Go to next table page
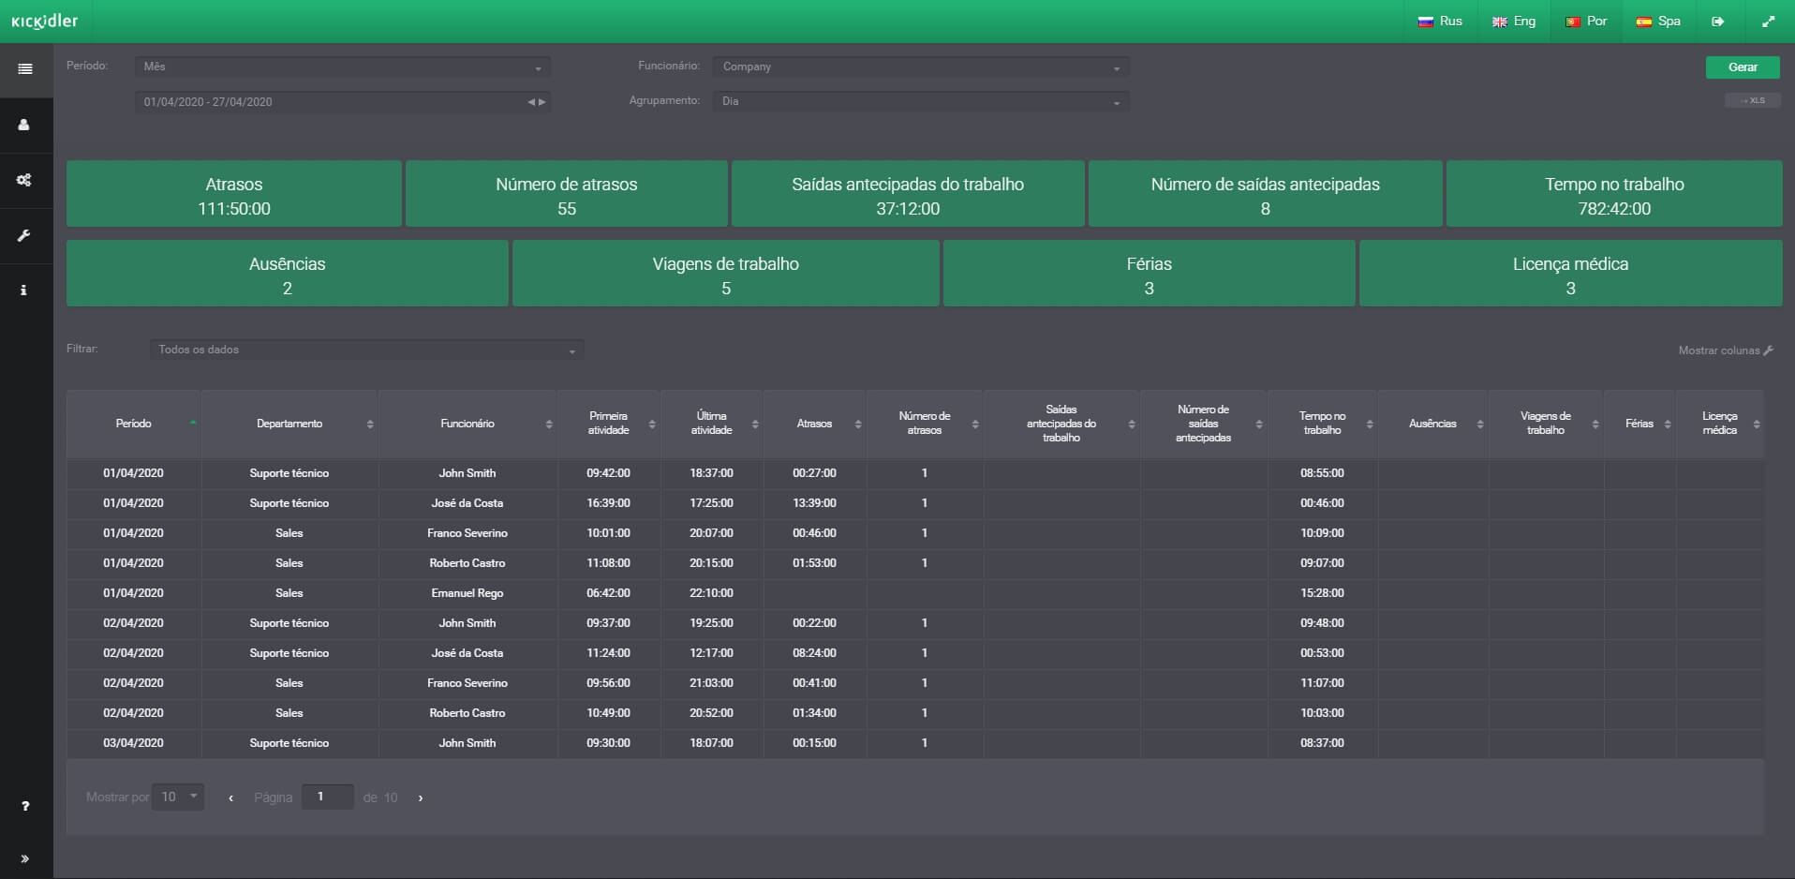 click(x=421, y=798)
